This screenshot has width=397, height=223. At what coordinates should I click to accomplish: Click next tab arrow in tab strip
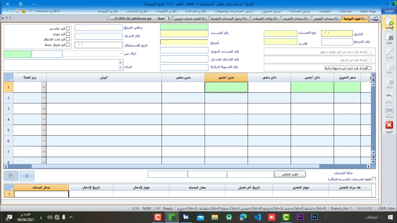pyautogui.click(x=10, y=18)
